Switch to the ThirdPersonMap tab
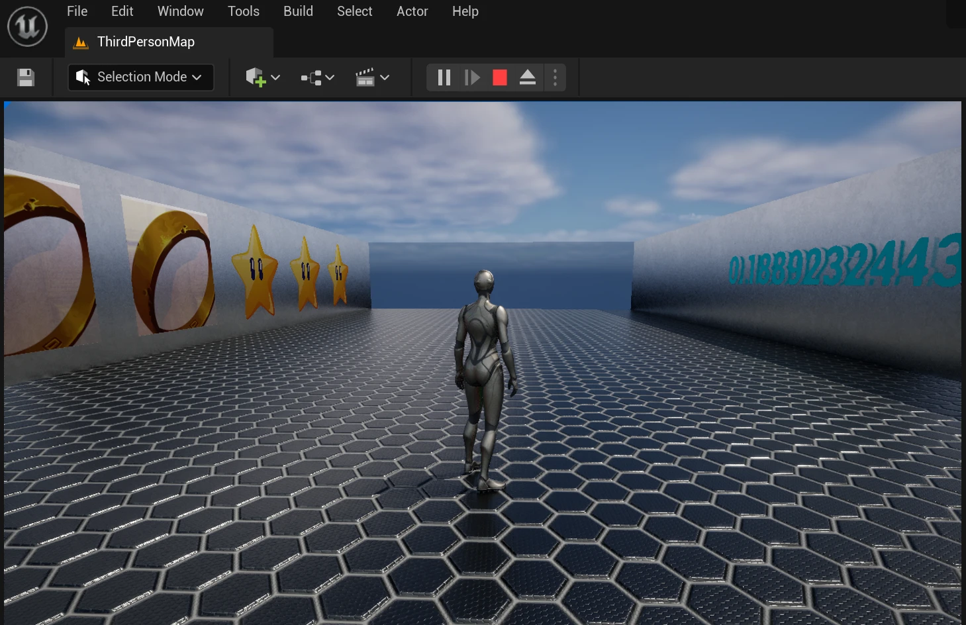 146,42
